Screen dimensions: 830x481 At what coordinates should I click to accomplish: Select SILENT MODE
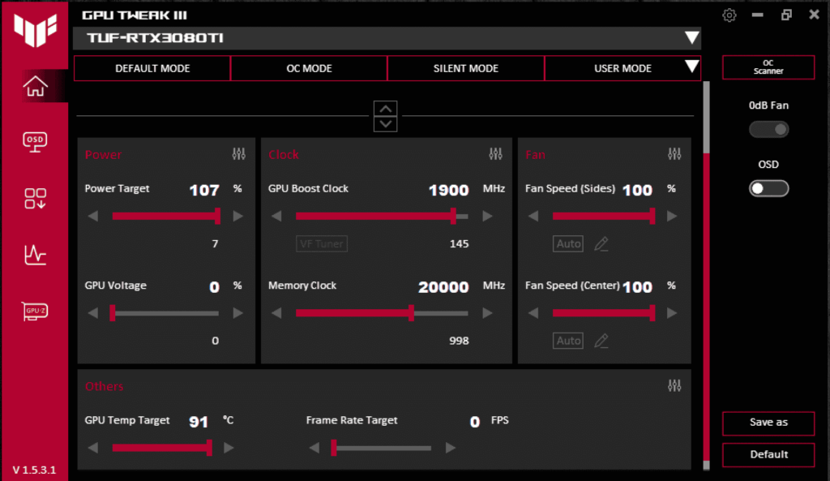465,68
